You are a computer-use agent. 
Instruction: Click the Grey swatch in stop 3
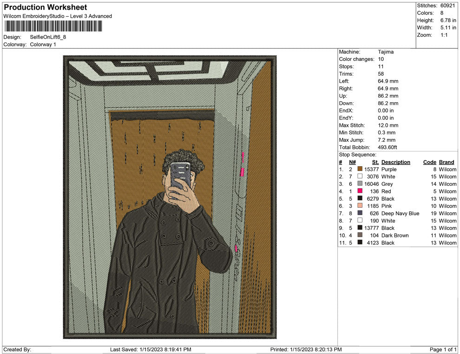pyautogui.click(x=360, y=184)
